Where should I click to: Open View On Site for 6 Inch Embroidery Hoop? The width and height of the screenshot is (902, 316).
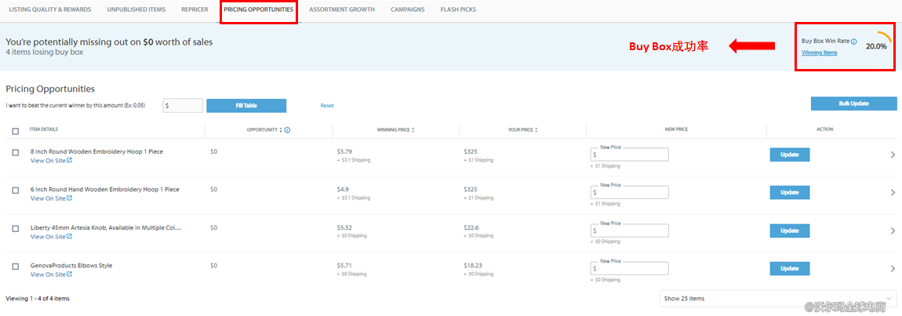51,198
